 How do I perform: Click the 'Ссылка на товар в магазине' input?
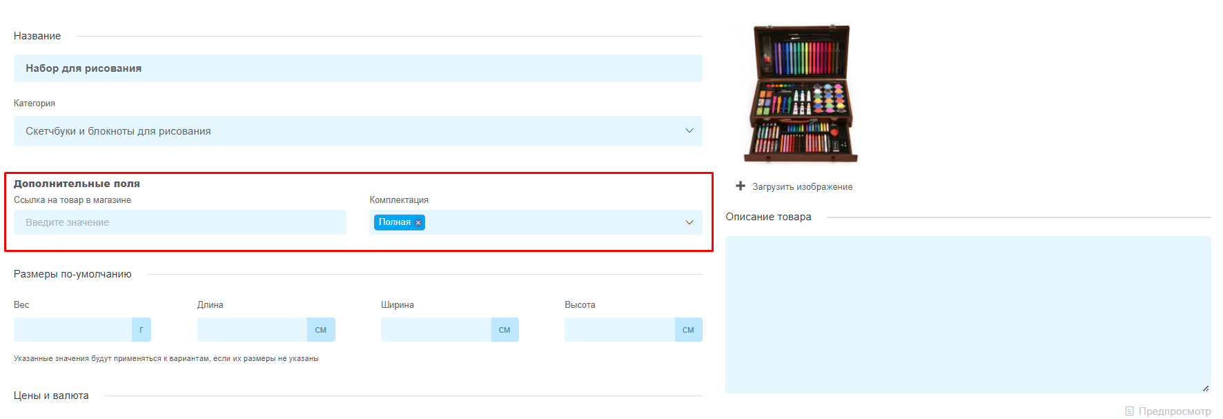click(180, 222)
